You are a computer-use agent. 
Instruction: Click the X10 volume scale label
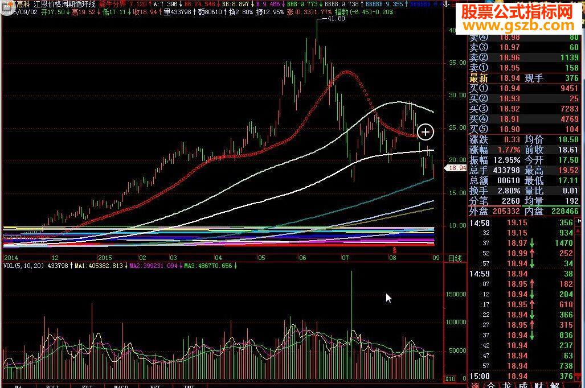[451, 379]
